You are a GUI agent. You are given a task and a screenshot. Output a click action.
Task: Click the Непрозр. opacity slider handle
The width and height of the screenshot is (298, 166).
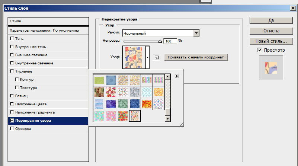coord(160,41)
